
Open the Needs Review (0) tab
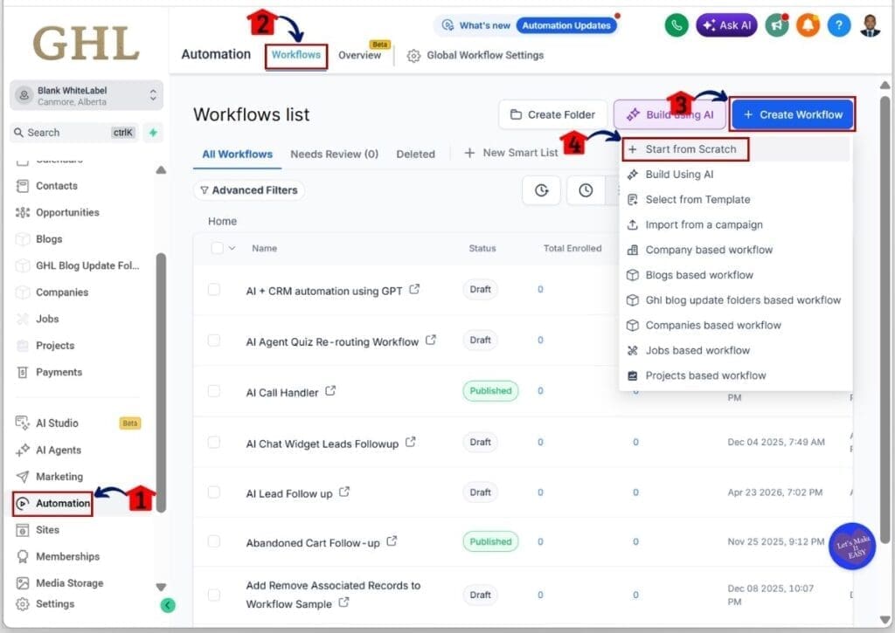[x=334, y=154]
